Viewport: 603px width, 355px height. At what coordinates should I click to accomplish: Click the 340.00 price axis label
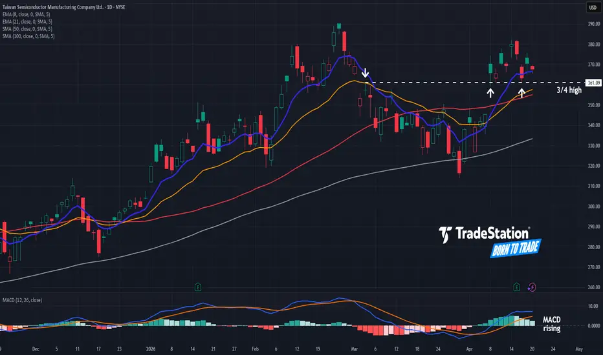pyautogui.click(x=594, y=125)
